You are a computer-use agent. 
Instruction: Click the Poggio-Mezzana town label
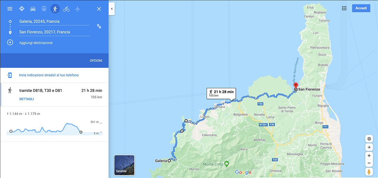pyautogui.click(x=332, y=164)
